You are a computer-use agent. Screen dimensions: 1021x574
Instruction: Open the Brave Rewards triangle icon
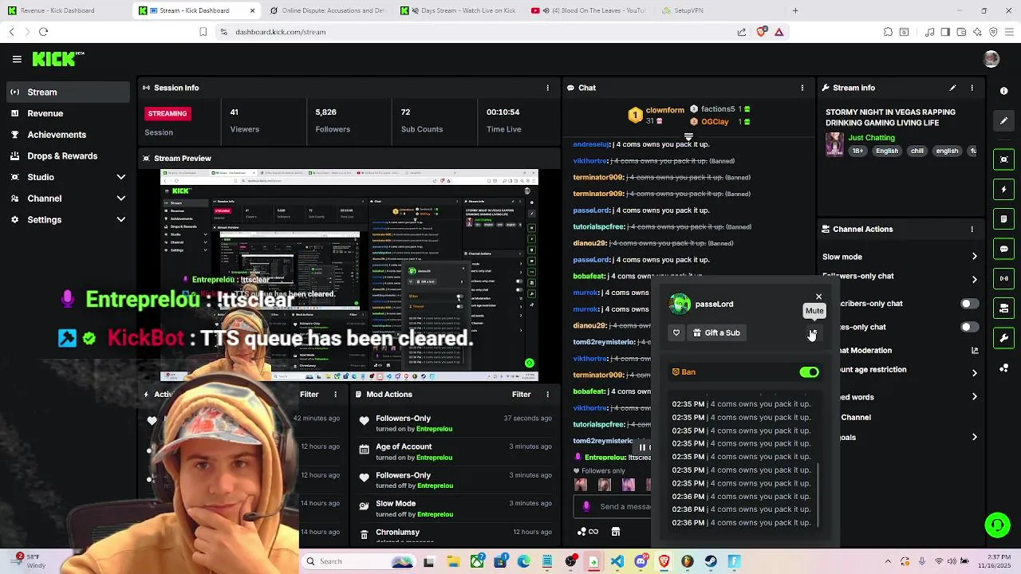point(779,32)
